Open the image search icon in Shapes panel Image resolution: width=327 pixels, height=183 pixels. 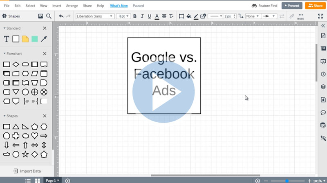tap(40, 16)
